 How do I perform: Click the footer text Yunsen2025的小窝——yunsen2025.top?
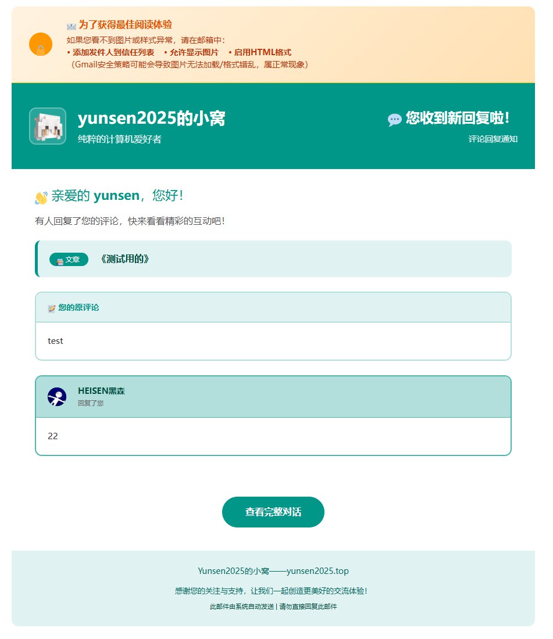point(273,570)
